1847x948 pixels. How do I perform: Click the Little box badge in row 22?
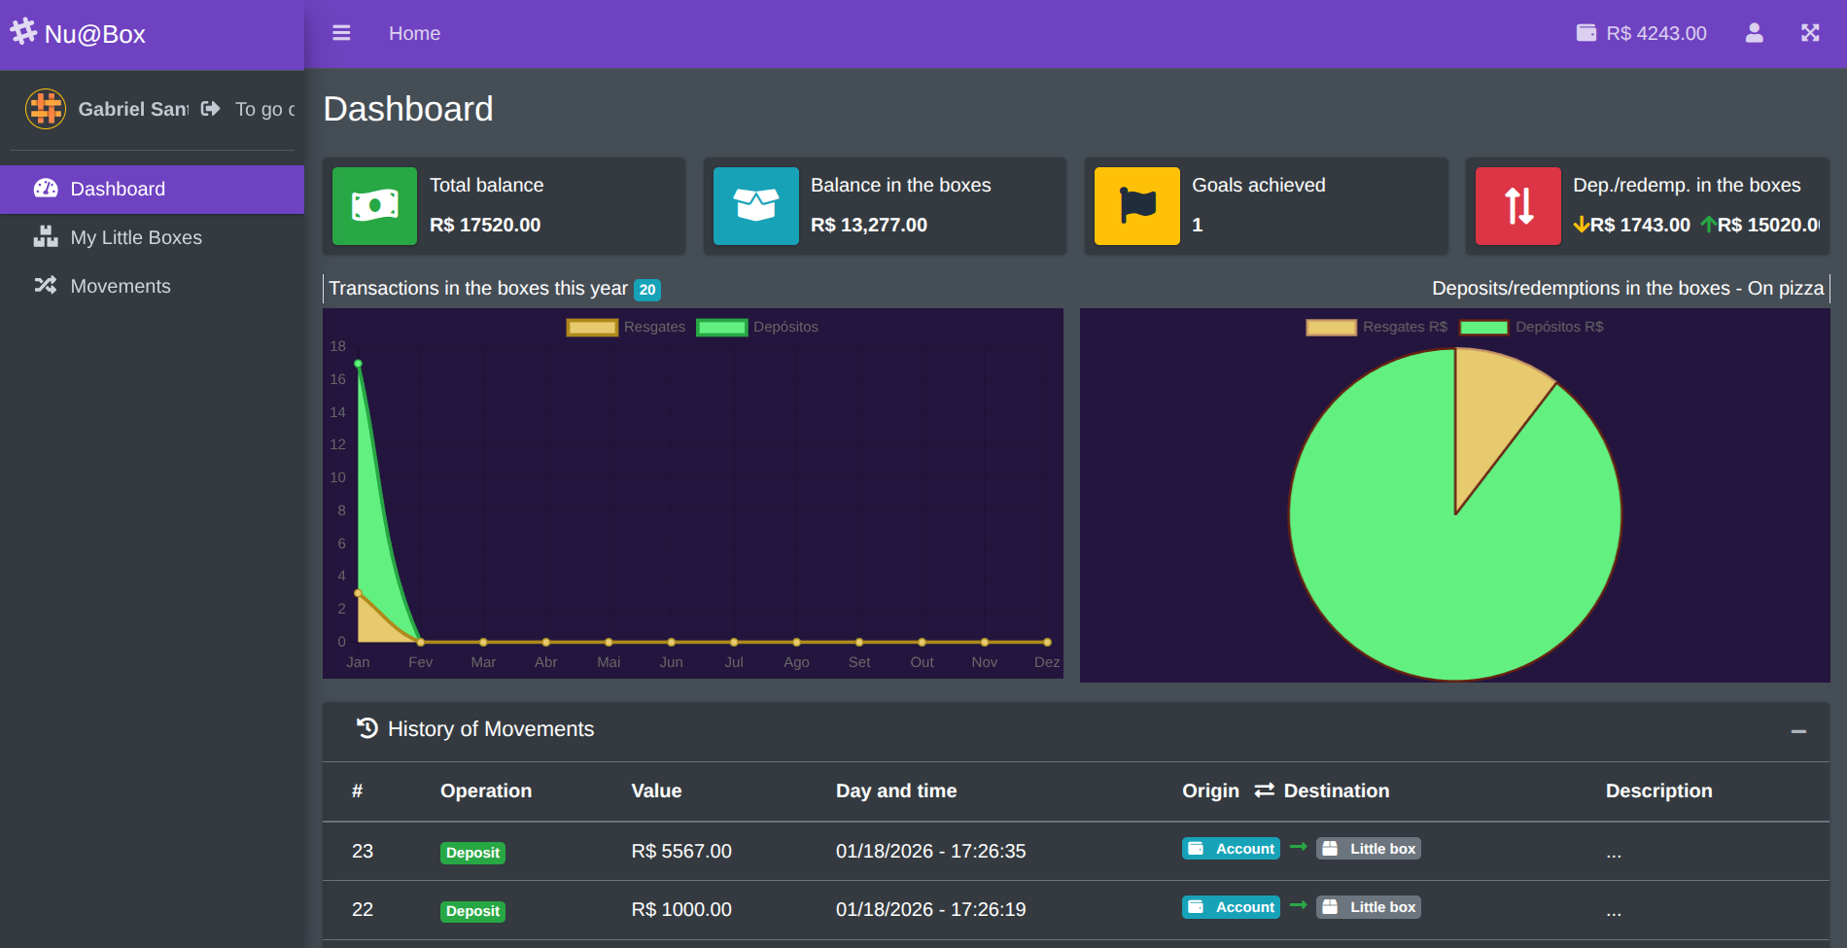(1369, 907)
